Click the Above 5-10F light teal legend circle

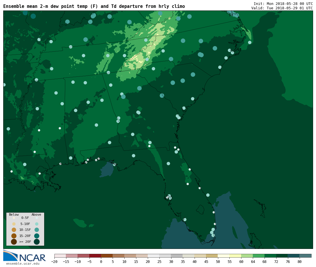[37, 224]
